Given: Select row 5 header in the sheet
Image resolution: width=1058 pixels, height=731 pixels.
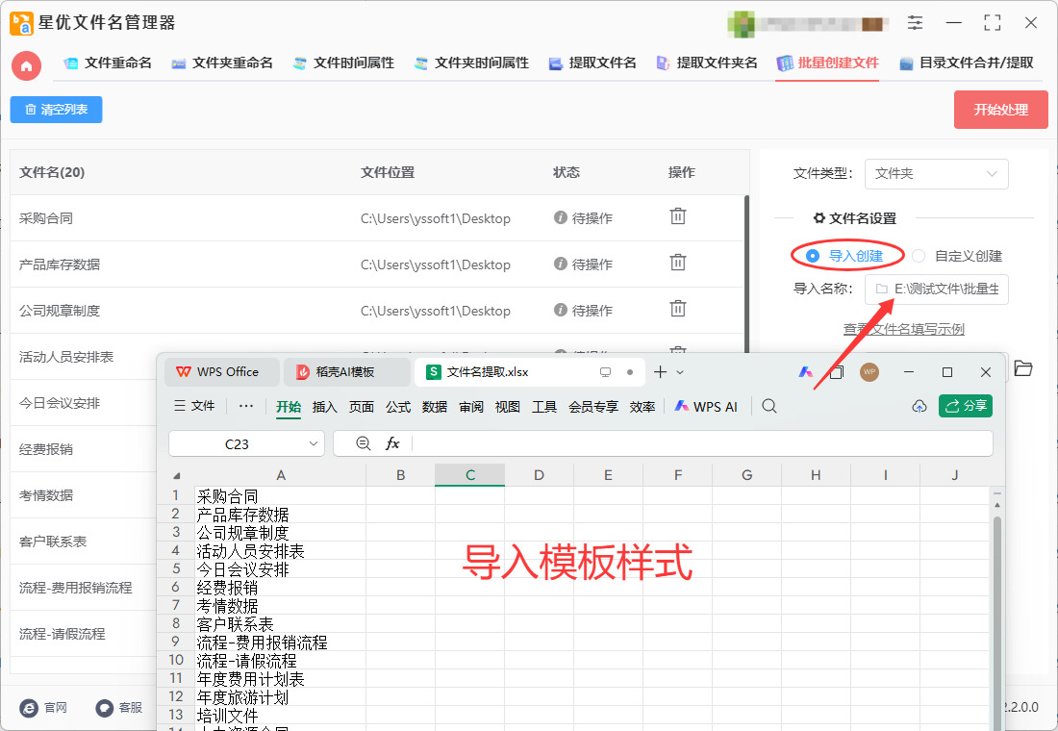Looking at the screenshot, I should pyautogui.click(x=175, y=569).
